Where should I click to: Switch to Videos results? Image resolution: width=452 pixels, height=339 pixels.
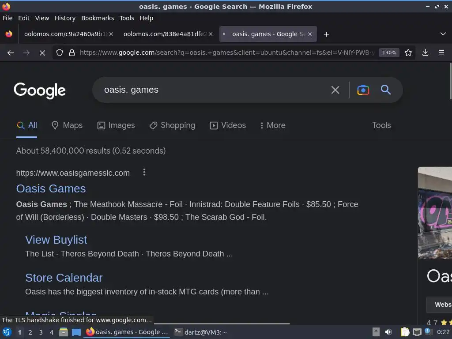pyautogui.click(x=228, y=125)
